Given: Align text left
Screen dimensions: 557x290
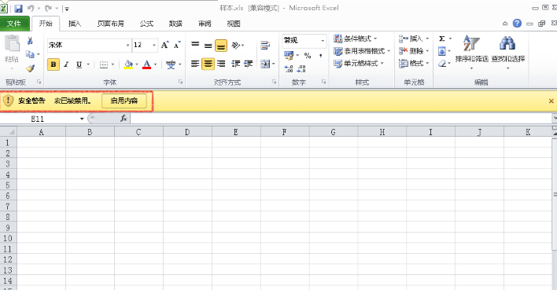Looking at the screenshot, I should [195, 64].
